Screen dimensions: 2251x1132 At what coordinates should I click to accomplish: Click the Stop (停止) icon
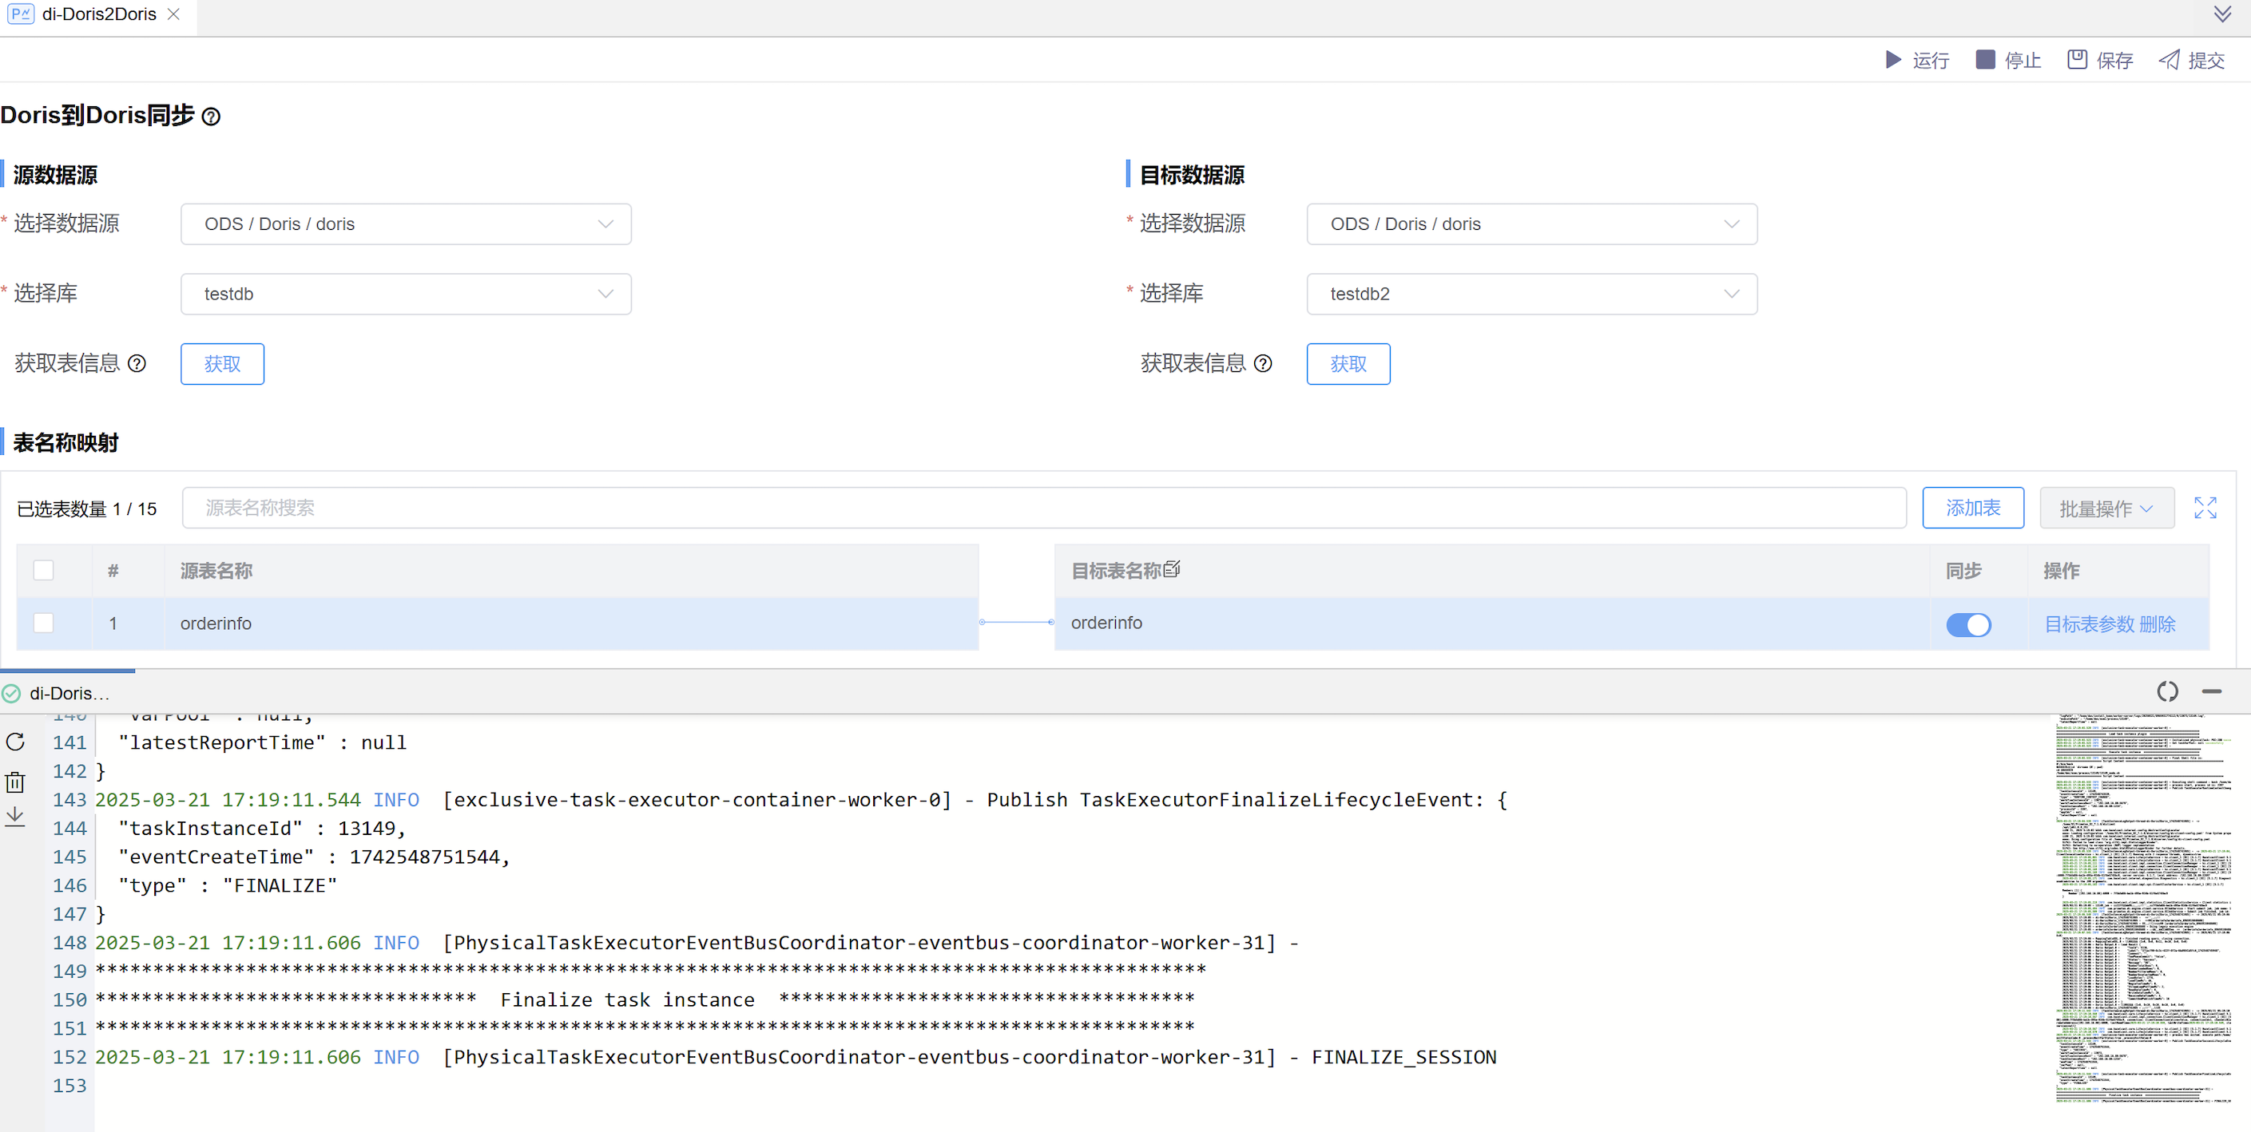click(x=1984, y=59)
